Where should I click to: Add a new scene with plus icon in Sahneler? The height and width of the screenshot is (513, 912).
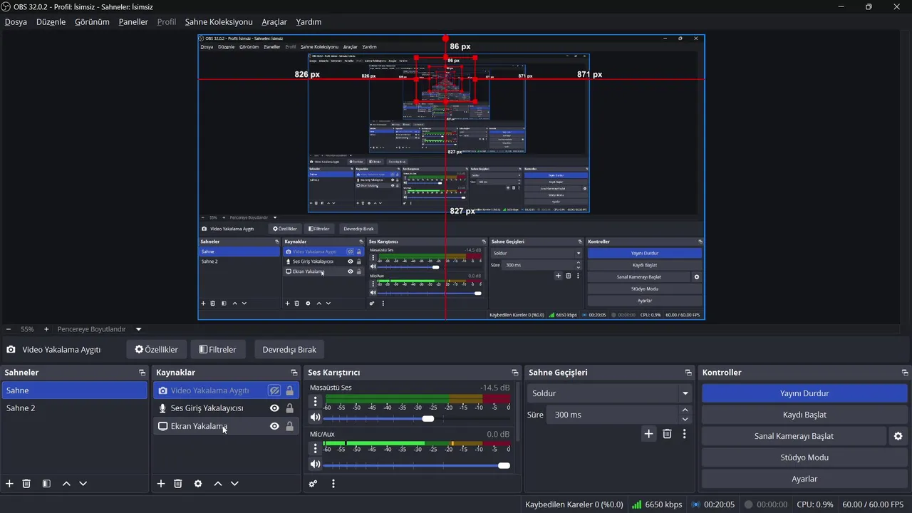pos(9,483)
